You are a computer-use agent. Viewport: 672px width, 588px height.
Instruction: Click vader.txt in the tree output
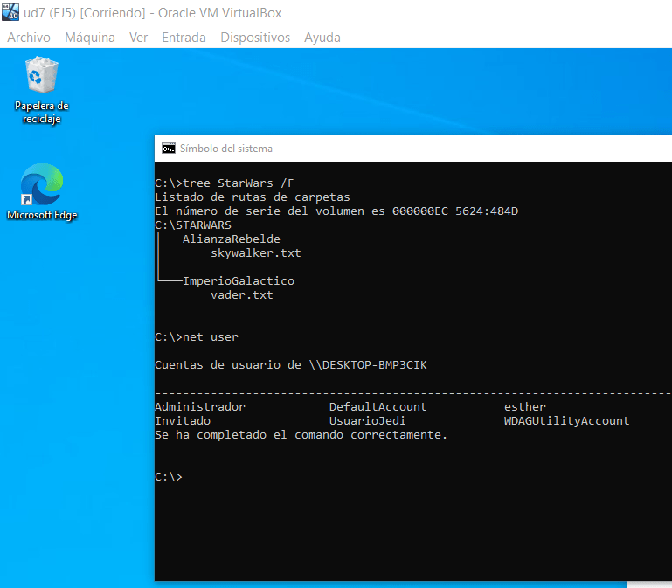[x=241, y=295]
